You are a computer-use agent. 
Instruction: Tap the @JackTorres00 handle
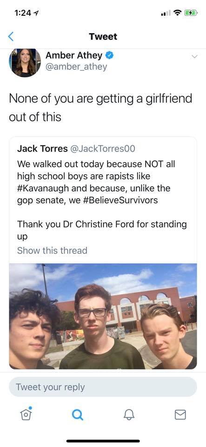click(x=102, y=149)
